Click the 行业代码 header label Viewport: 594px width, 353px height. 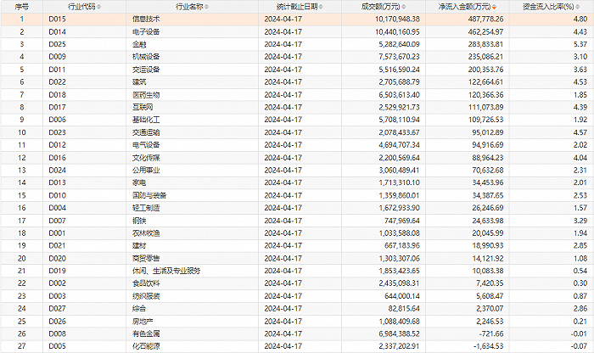(x=81, y=7)
